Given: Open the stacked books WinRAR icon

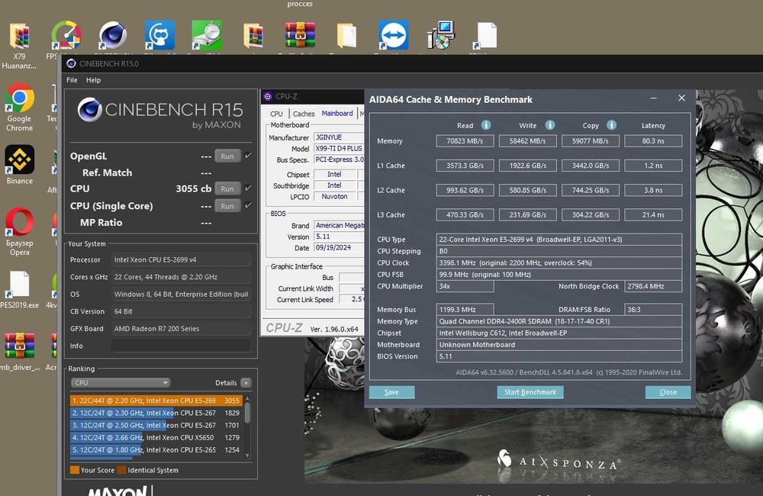Looking at the screenshot, I should 300,35.
